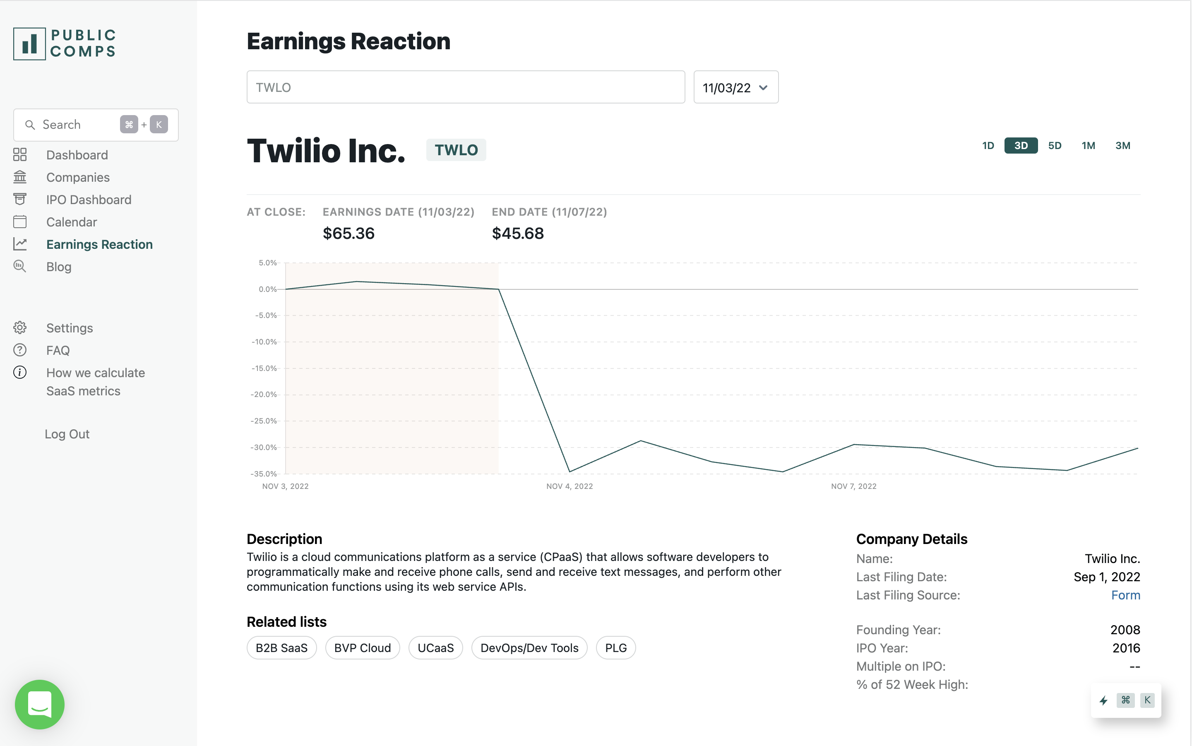Open the green chat widget
The image size is (1192, 746).
pyautogui.click(x=39, y=704)
